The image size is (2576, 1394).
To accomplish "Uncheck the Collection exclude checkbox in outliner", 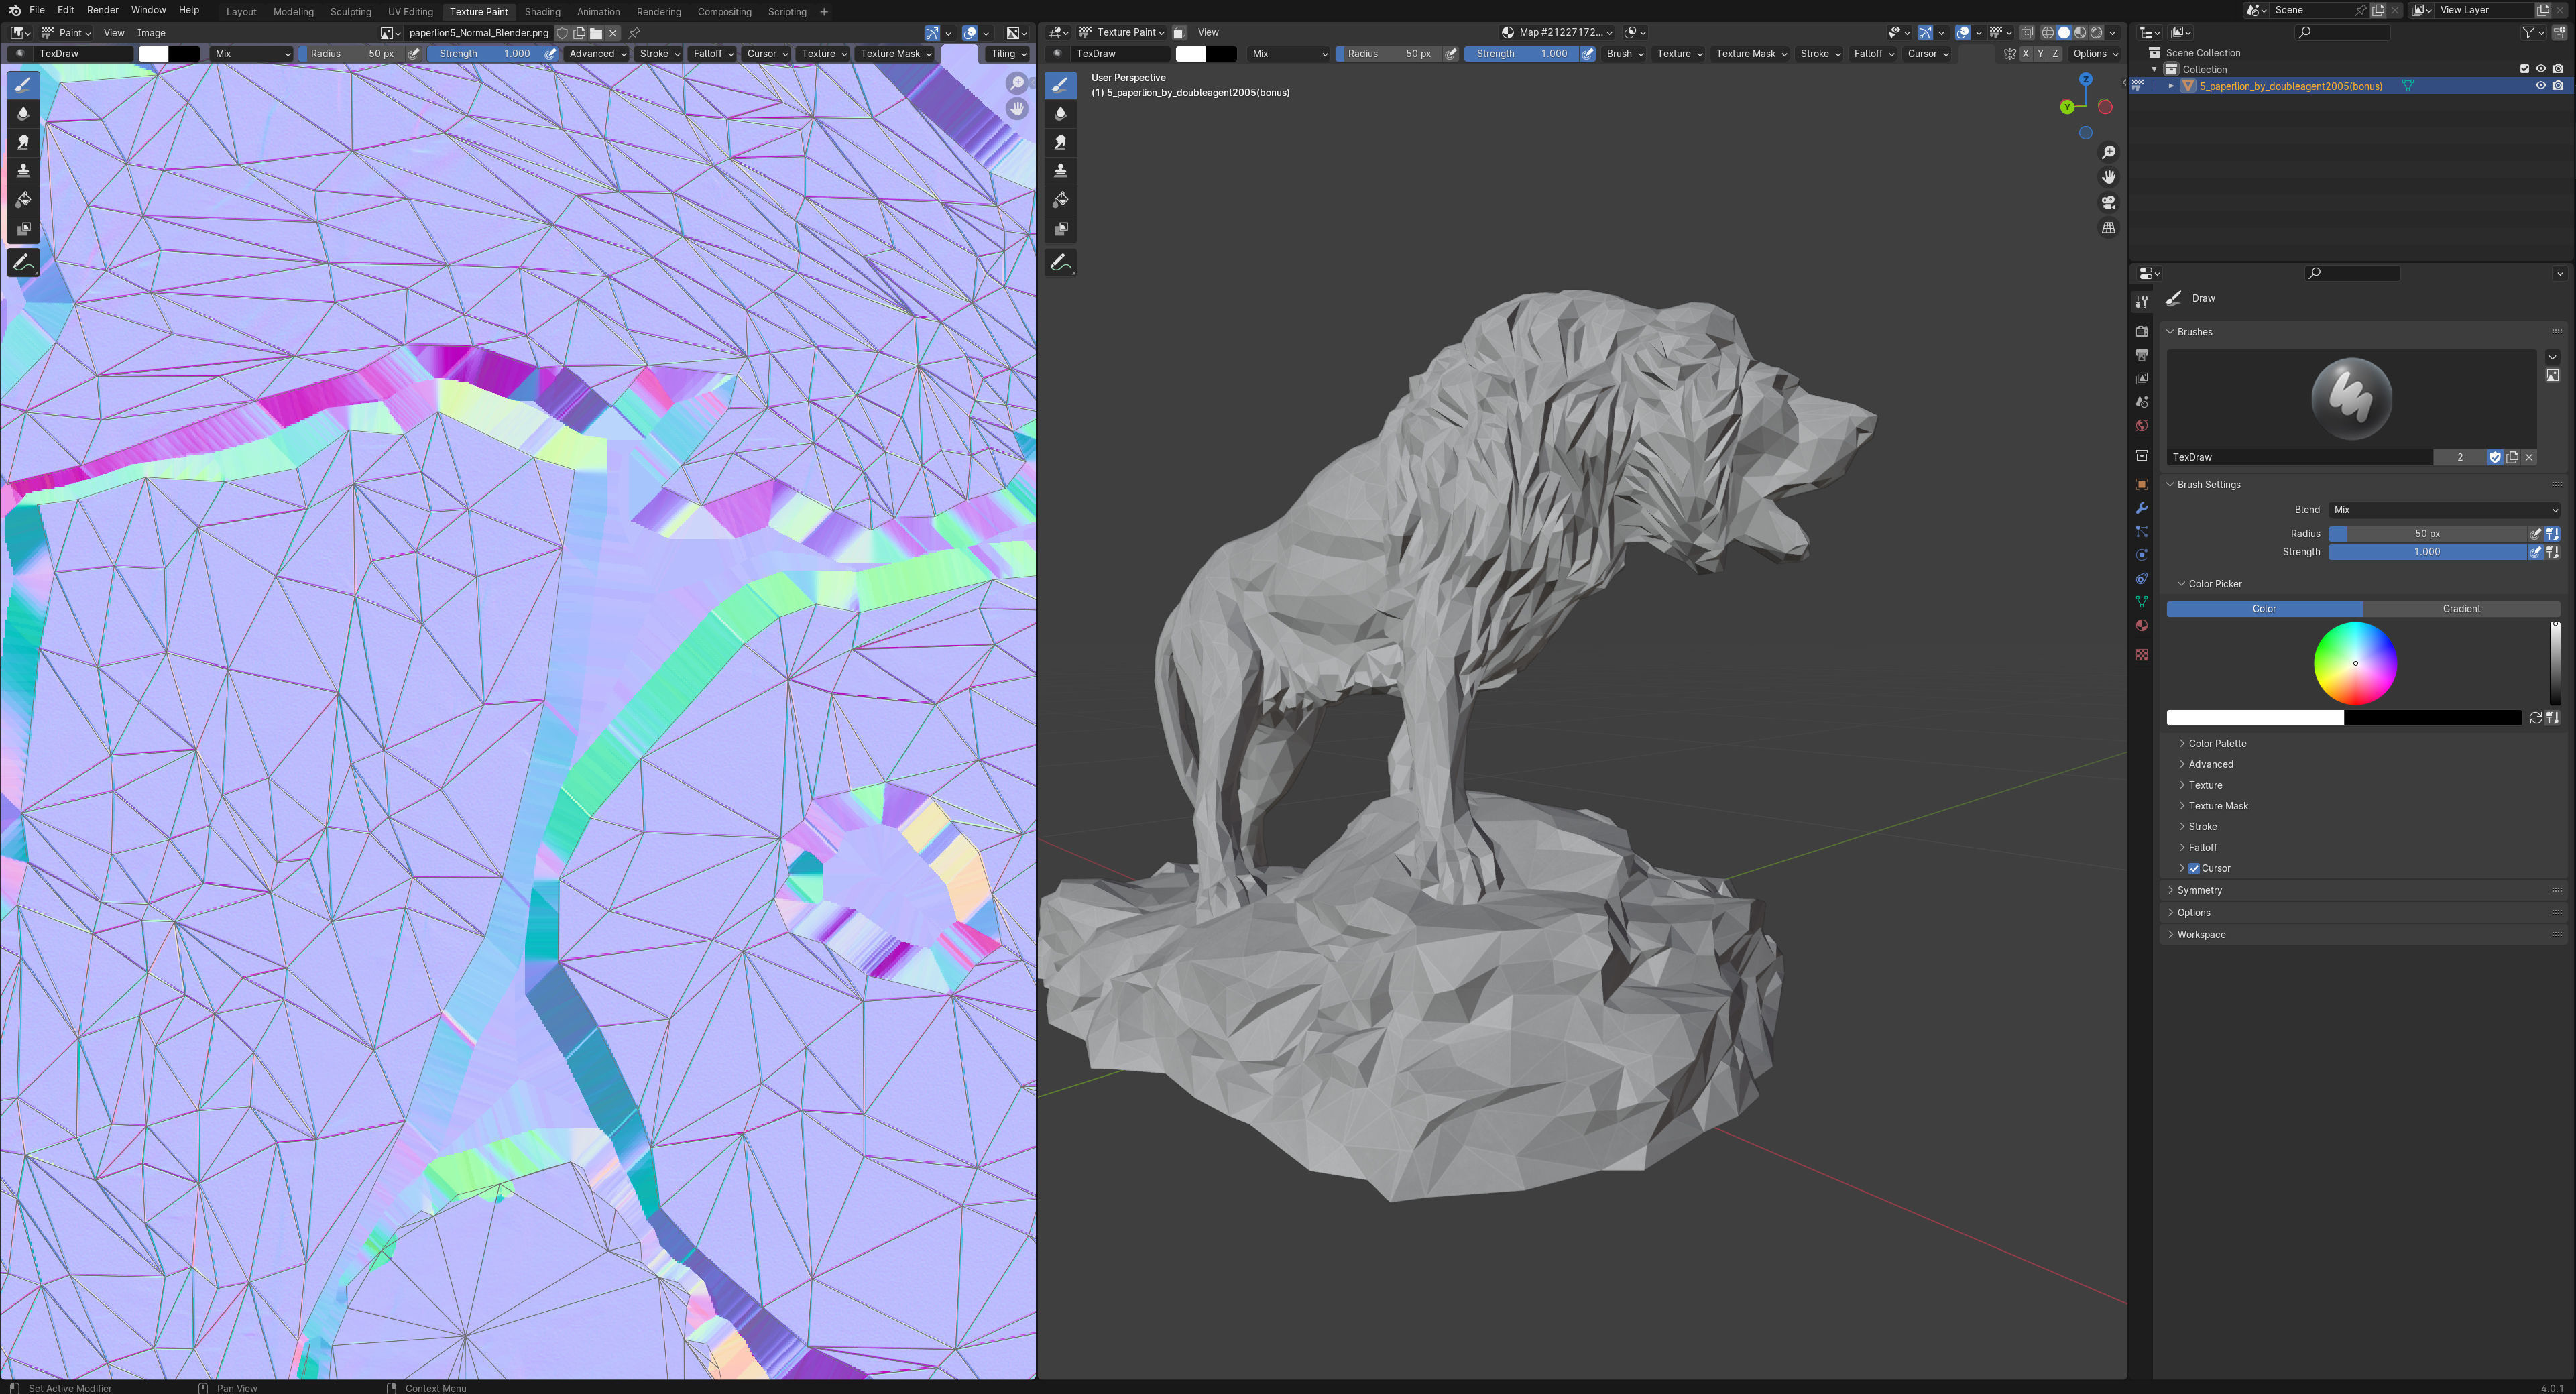I will 2524,69.
